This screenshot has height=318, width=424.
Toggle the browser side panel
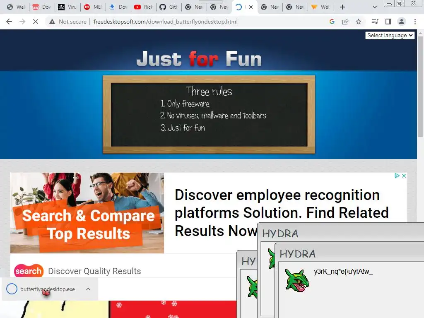(388, 22)
